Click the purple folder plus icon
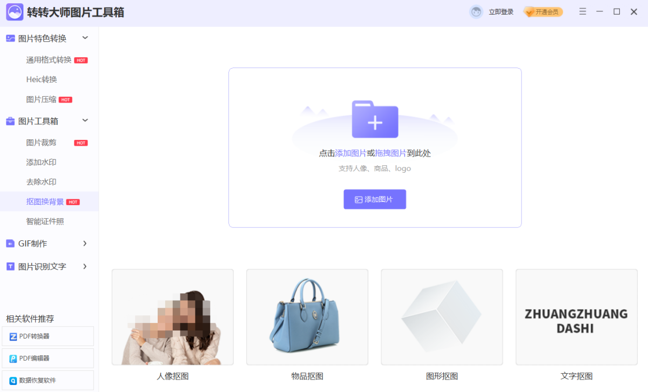The width and height of the screenshot is (648, 392). pyautogui.click(x=375, y=119)
